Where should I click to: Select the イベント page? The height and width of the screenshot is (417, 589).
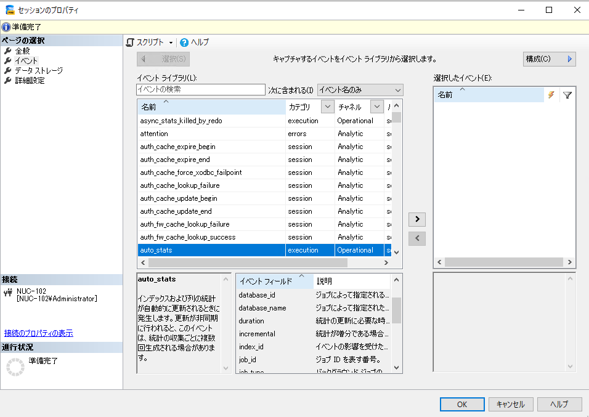coord(26,60)
